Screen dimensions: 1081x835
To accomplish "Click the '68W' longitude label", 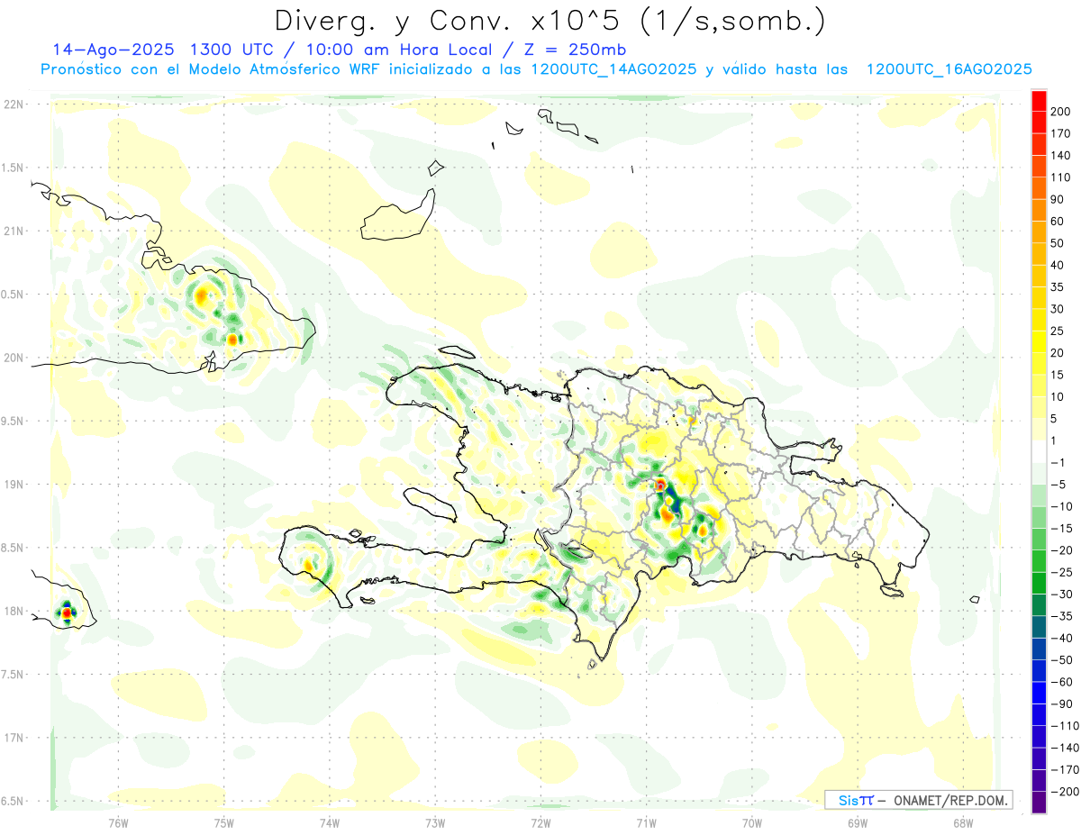I will point(962,822).
